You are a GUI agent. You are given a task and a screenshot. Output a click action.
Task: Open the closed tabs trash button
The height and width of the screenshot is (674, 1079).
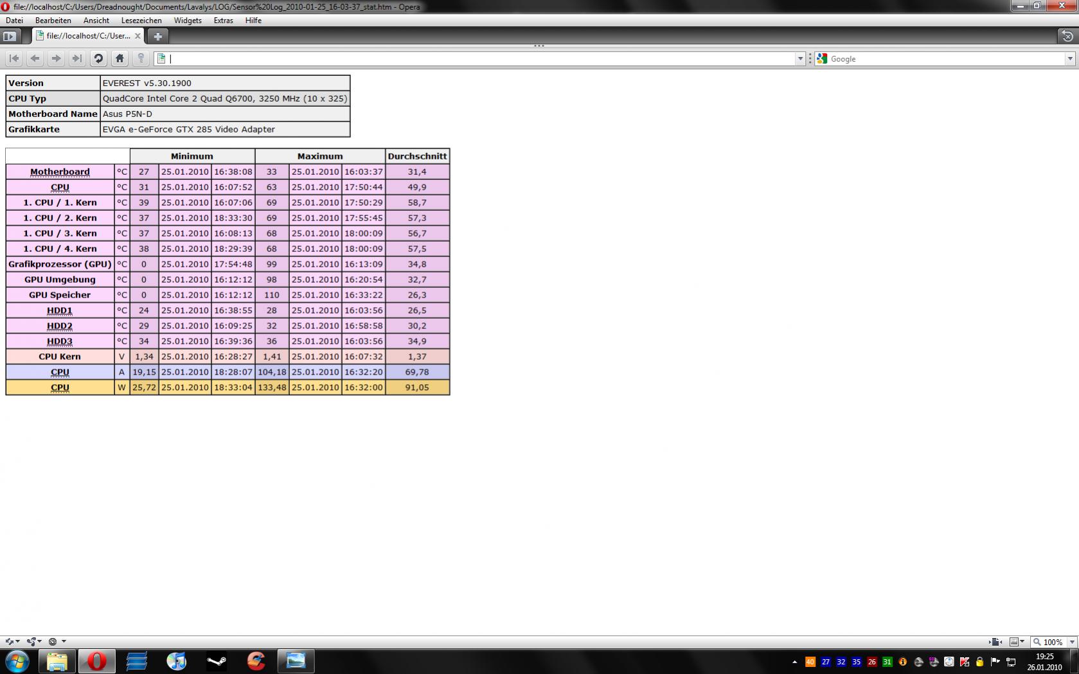click(1067, 36)
